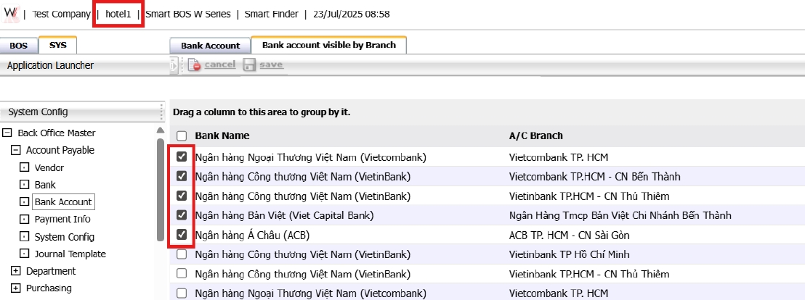Uncheck the Vietcombank TP. HCM row checkbox

[x=182, y=157]
